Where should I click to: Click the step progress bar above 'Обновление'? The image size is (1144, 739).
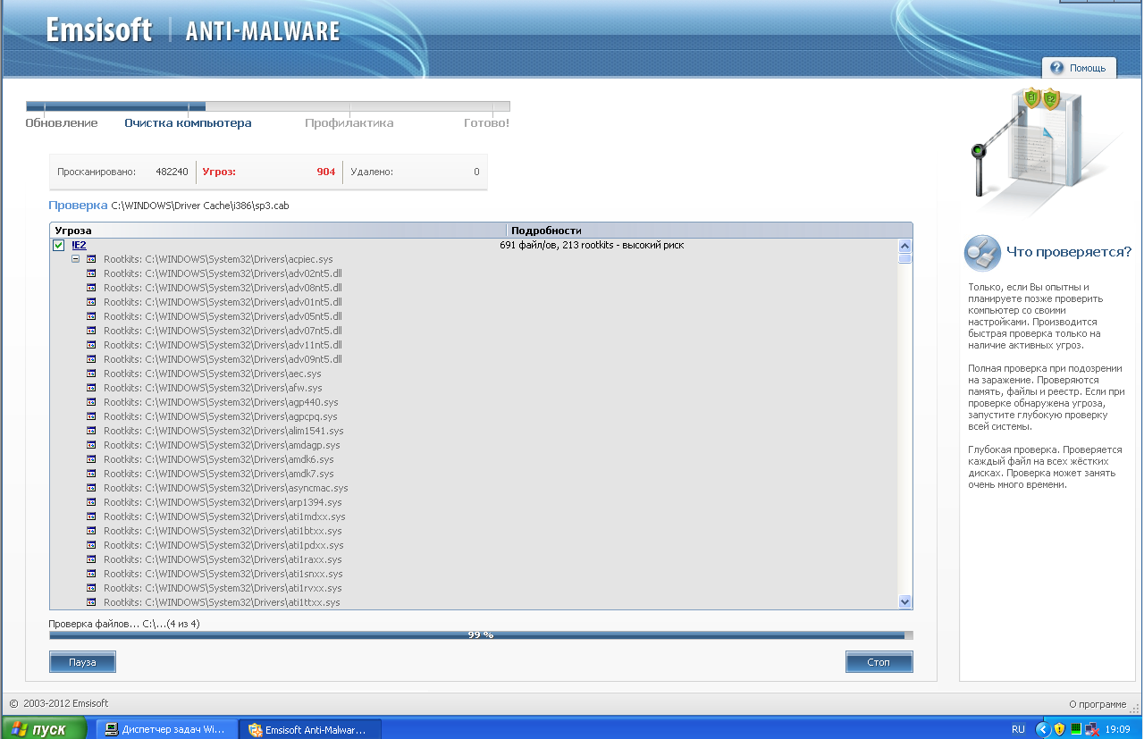(268, 106)
